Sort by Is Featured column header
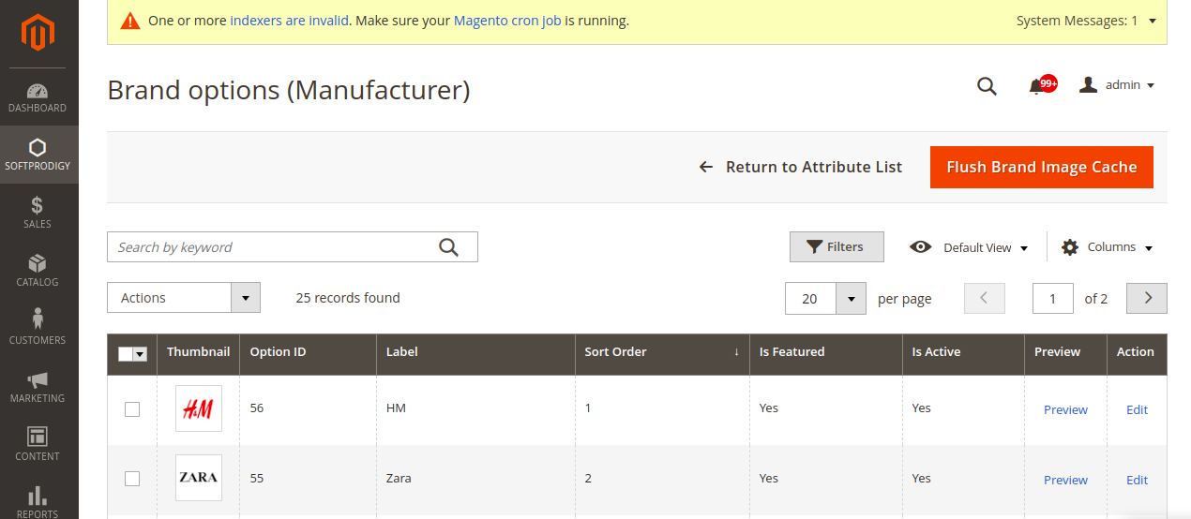This screenshot has height=519, width=1191. pyautogui.click(x=826, y=352)
